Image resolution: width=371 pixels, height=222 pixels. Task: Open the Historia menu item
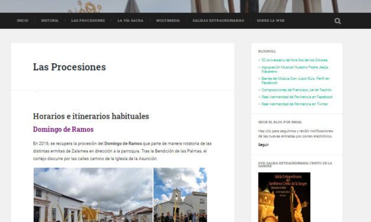(50, 21)
